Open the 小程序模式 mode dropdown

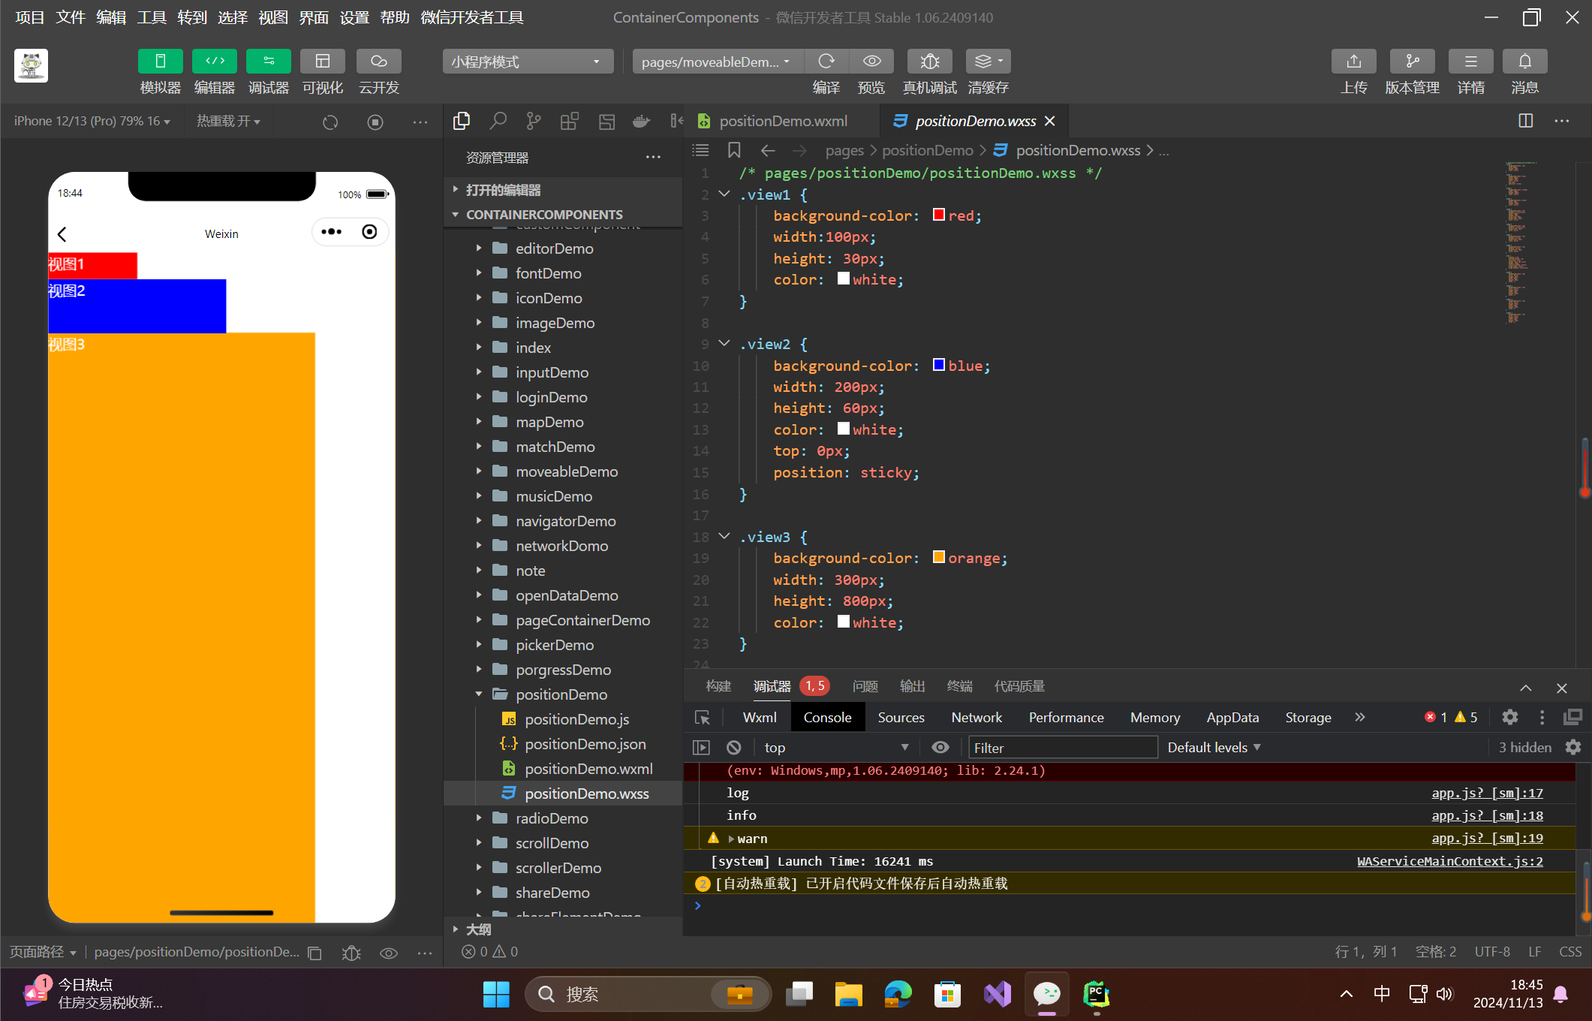pyautogui.click(x=527, y=62)
